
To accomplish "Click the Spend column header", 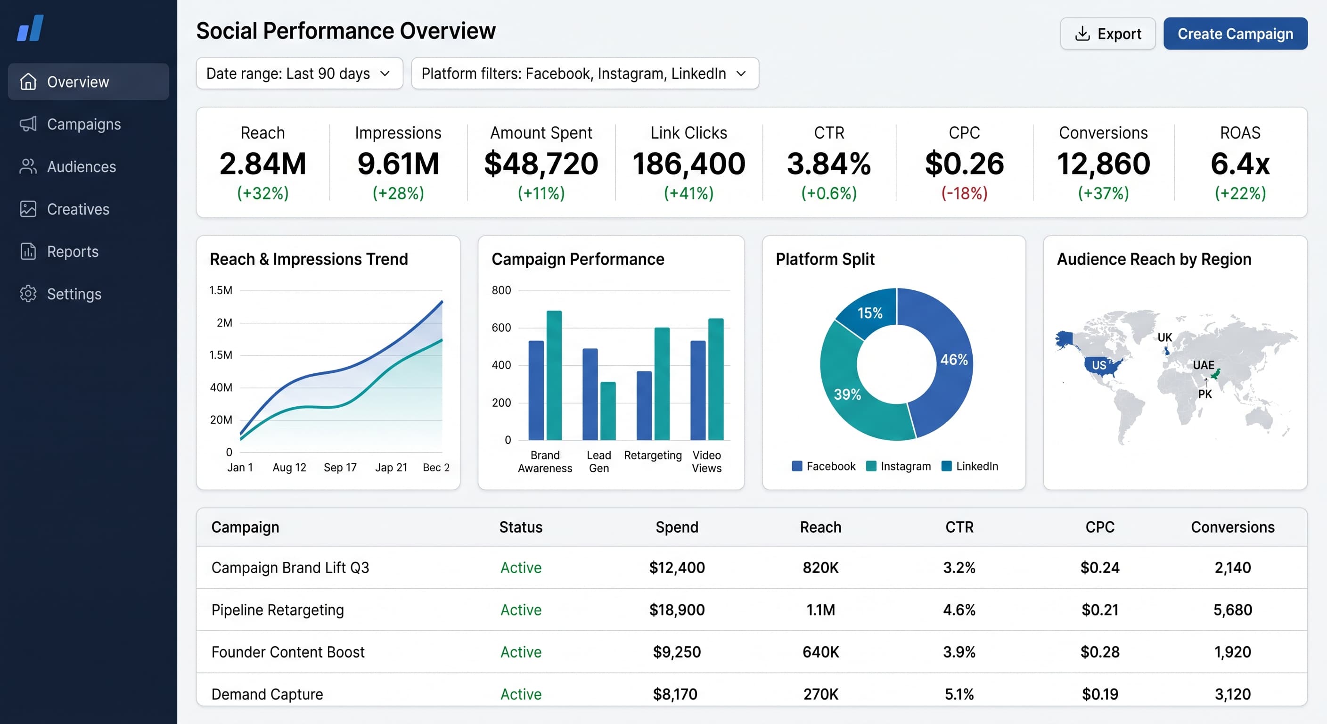I will [x=677, y=527].
